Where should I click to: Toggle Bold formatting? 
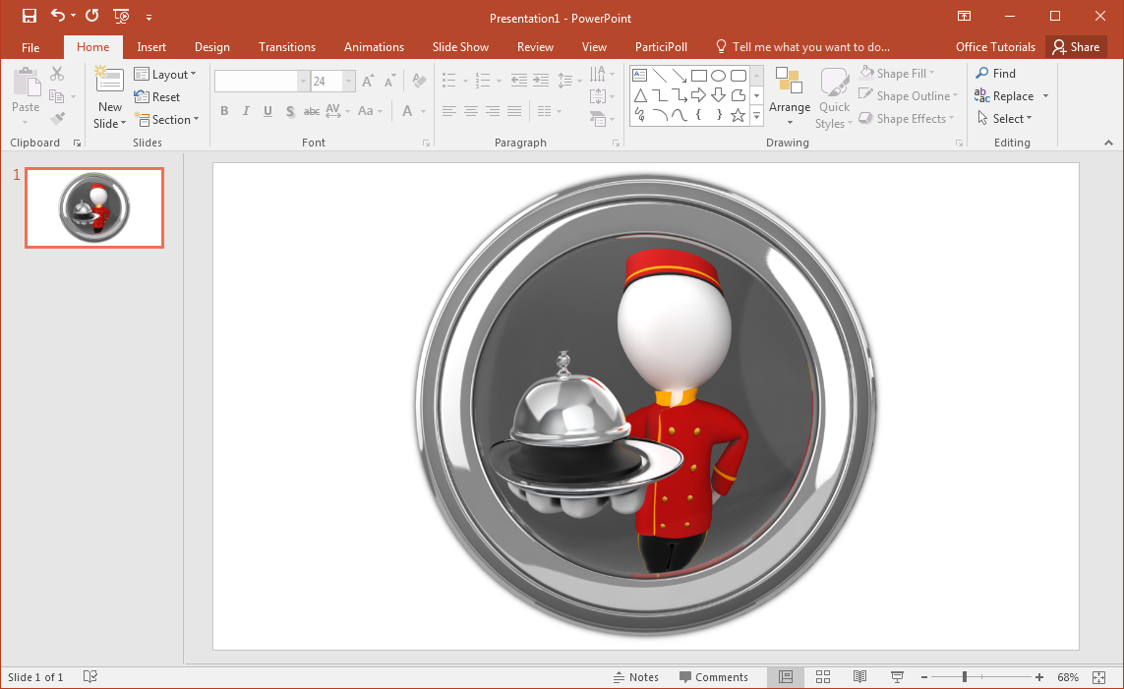click(224, 111)
